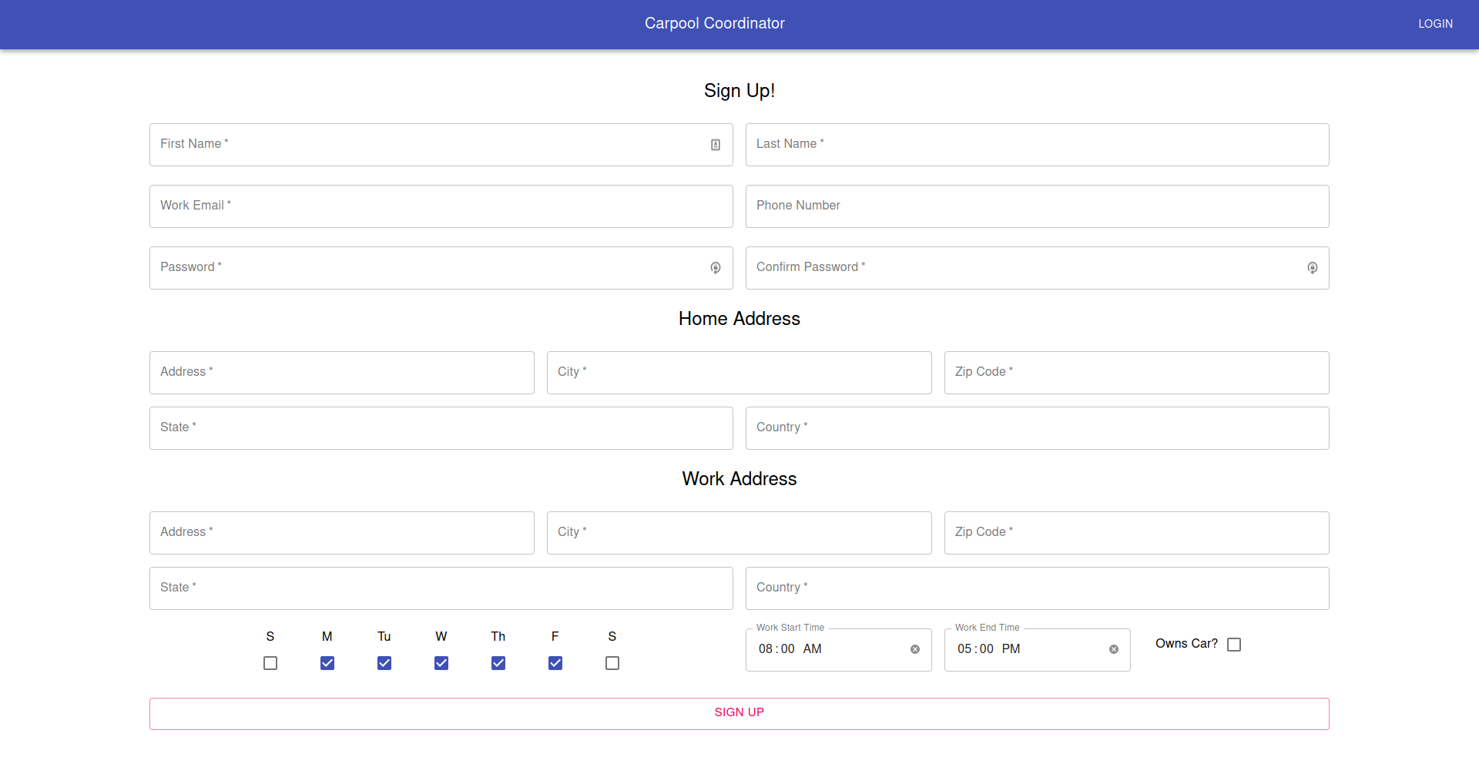
Task: Uncheck the Tuesday (Tu) checkbox
Action: coord(384,663)
